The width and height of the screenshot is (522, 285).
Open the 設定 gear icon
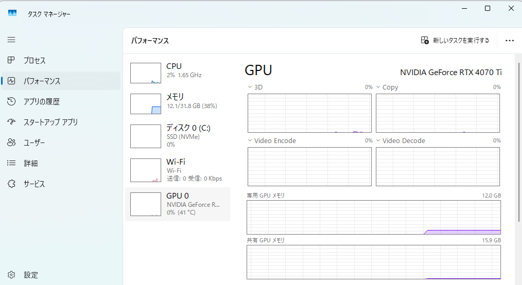tap(11, 275)
